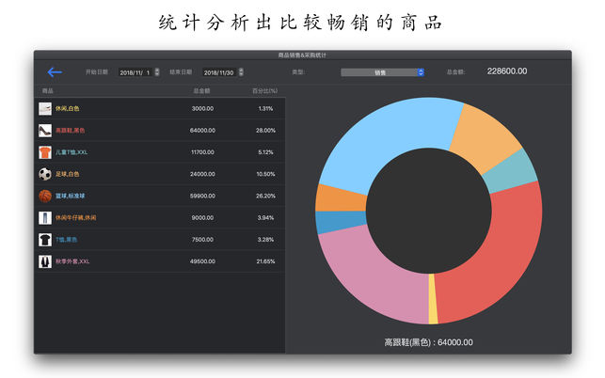Open the 销售 type dropdown
Screen dimensions: 605x378
(x=382, y=72)
